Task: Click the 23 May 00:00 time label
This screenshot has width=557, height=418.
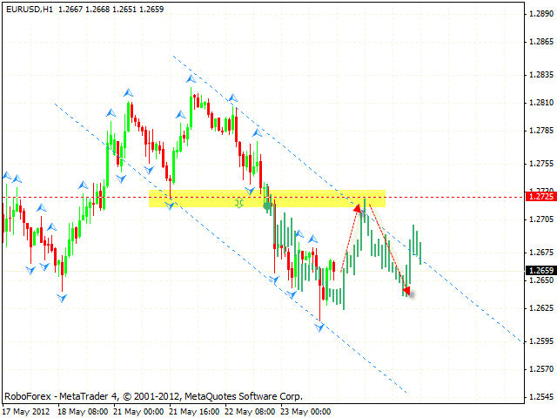Action: click(x=304, y=410)
